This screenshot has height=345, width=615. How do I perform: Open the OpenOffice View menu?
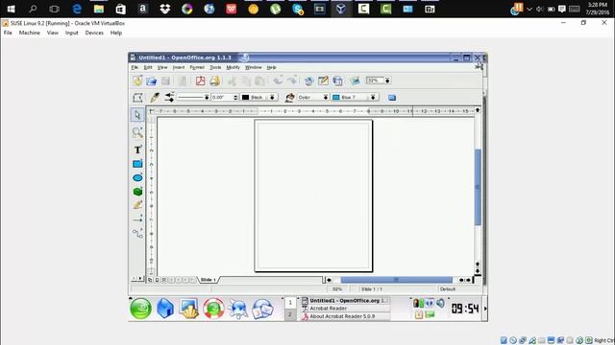point(162,68)
